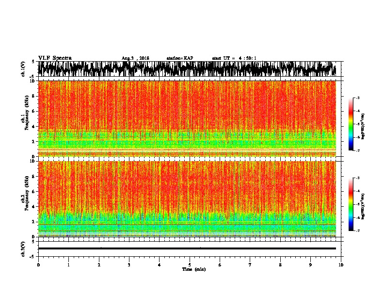Click the "6" kHz tick on ch.2 frequency axis
Image resolution: width=384 pixels, height=297 pixels.
[x=33, y=192]
